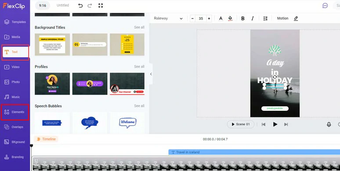Select the 01 numbered title thumbnail
This screenshot has height=171, width=340.
[x=90, y=44]
